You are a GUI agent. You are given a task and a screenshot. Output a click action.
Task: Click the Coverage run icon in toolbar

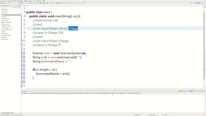44,3
